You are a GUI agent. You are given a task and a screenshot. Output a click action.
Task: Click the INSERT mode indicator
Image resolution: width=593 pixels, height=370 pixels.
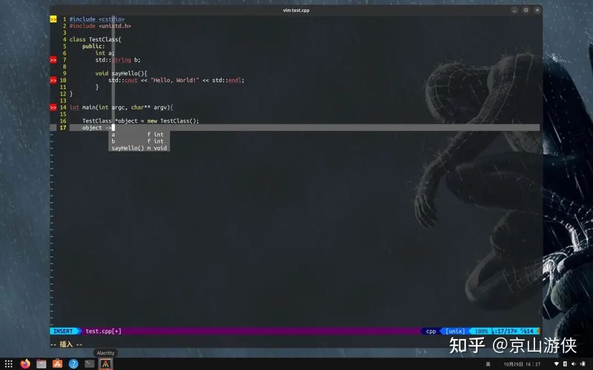(63, 331)
